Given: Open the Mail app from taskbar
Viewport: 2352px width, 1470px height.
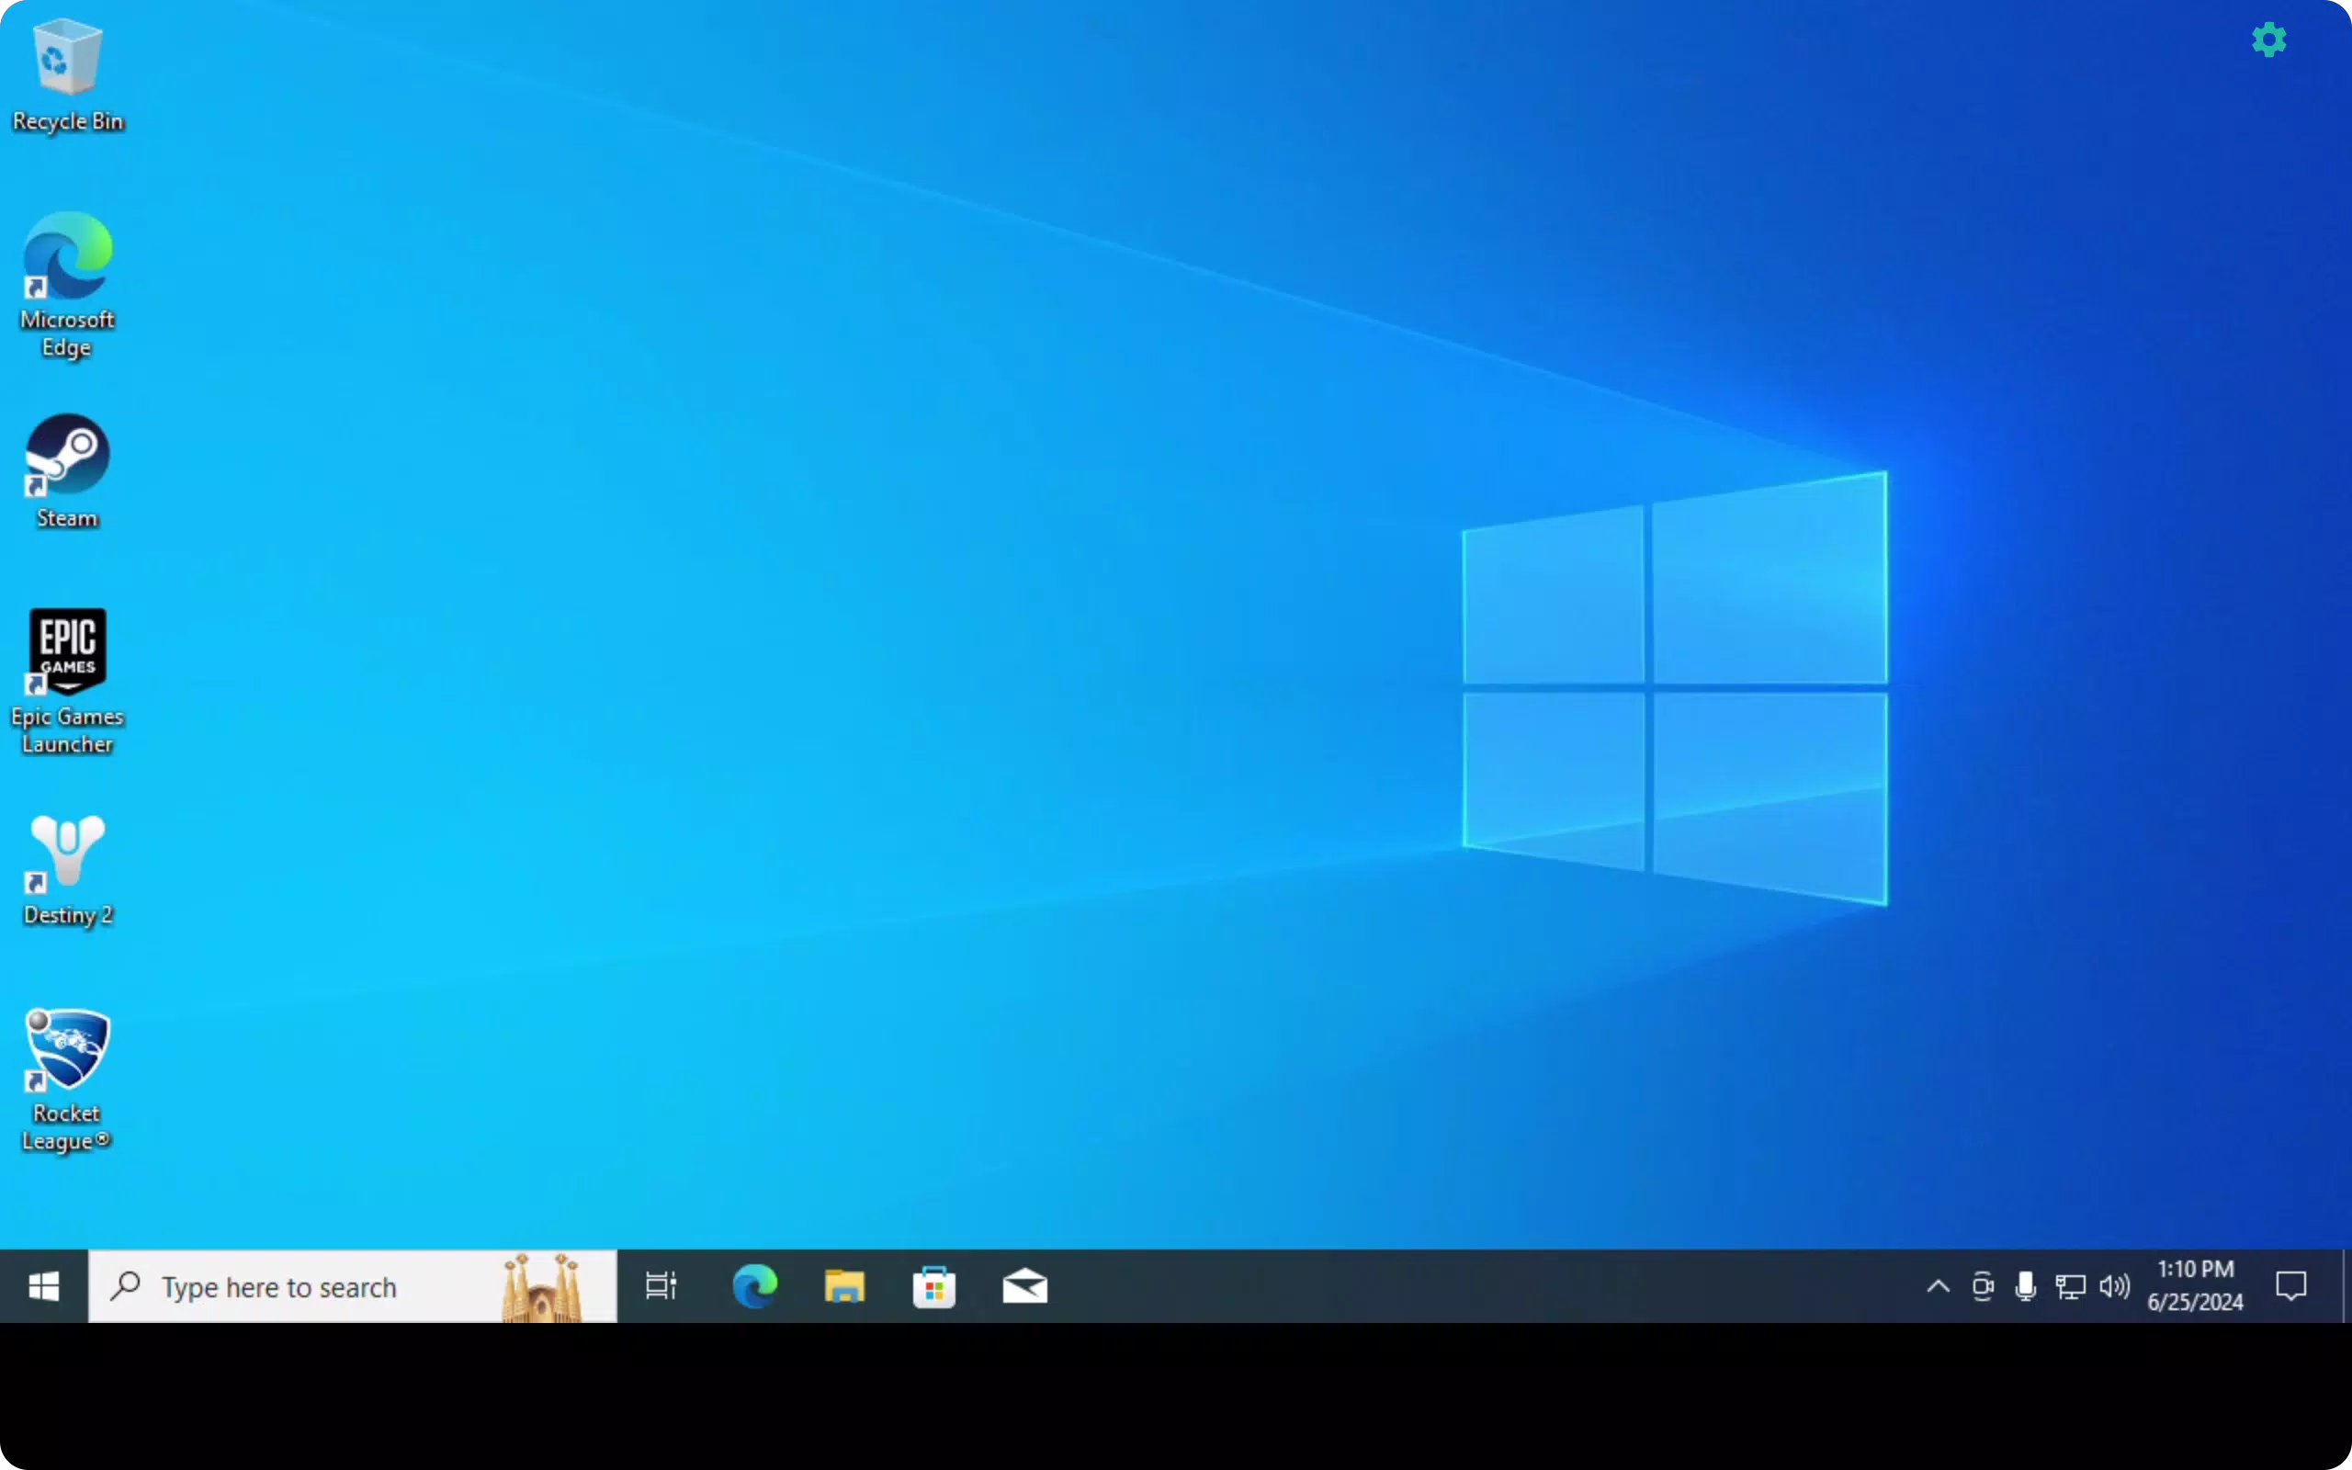Looking at the screenshot, I should click(x=1024, y=1286).
